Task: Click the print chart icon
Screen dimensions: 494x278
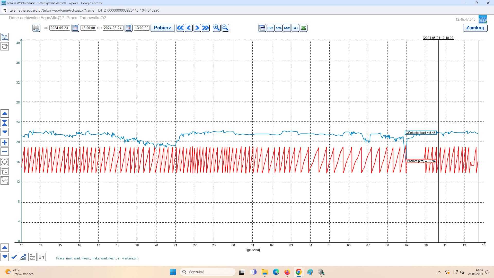Action: pyautogui.click(x=36, y=28)
